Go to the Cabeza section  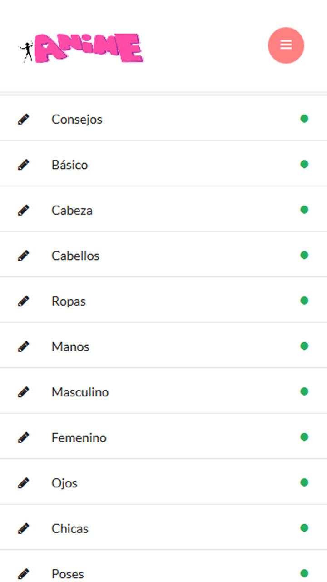(72, 210)
